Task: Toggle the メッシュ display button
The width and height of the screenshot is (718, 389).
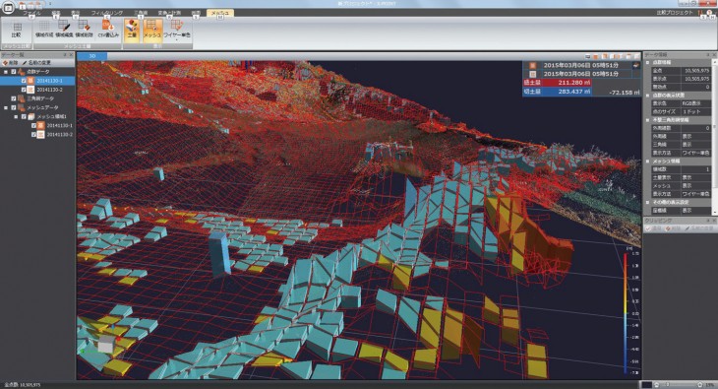Action: tap(152, 30)
